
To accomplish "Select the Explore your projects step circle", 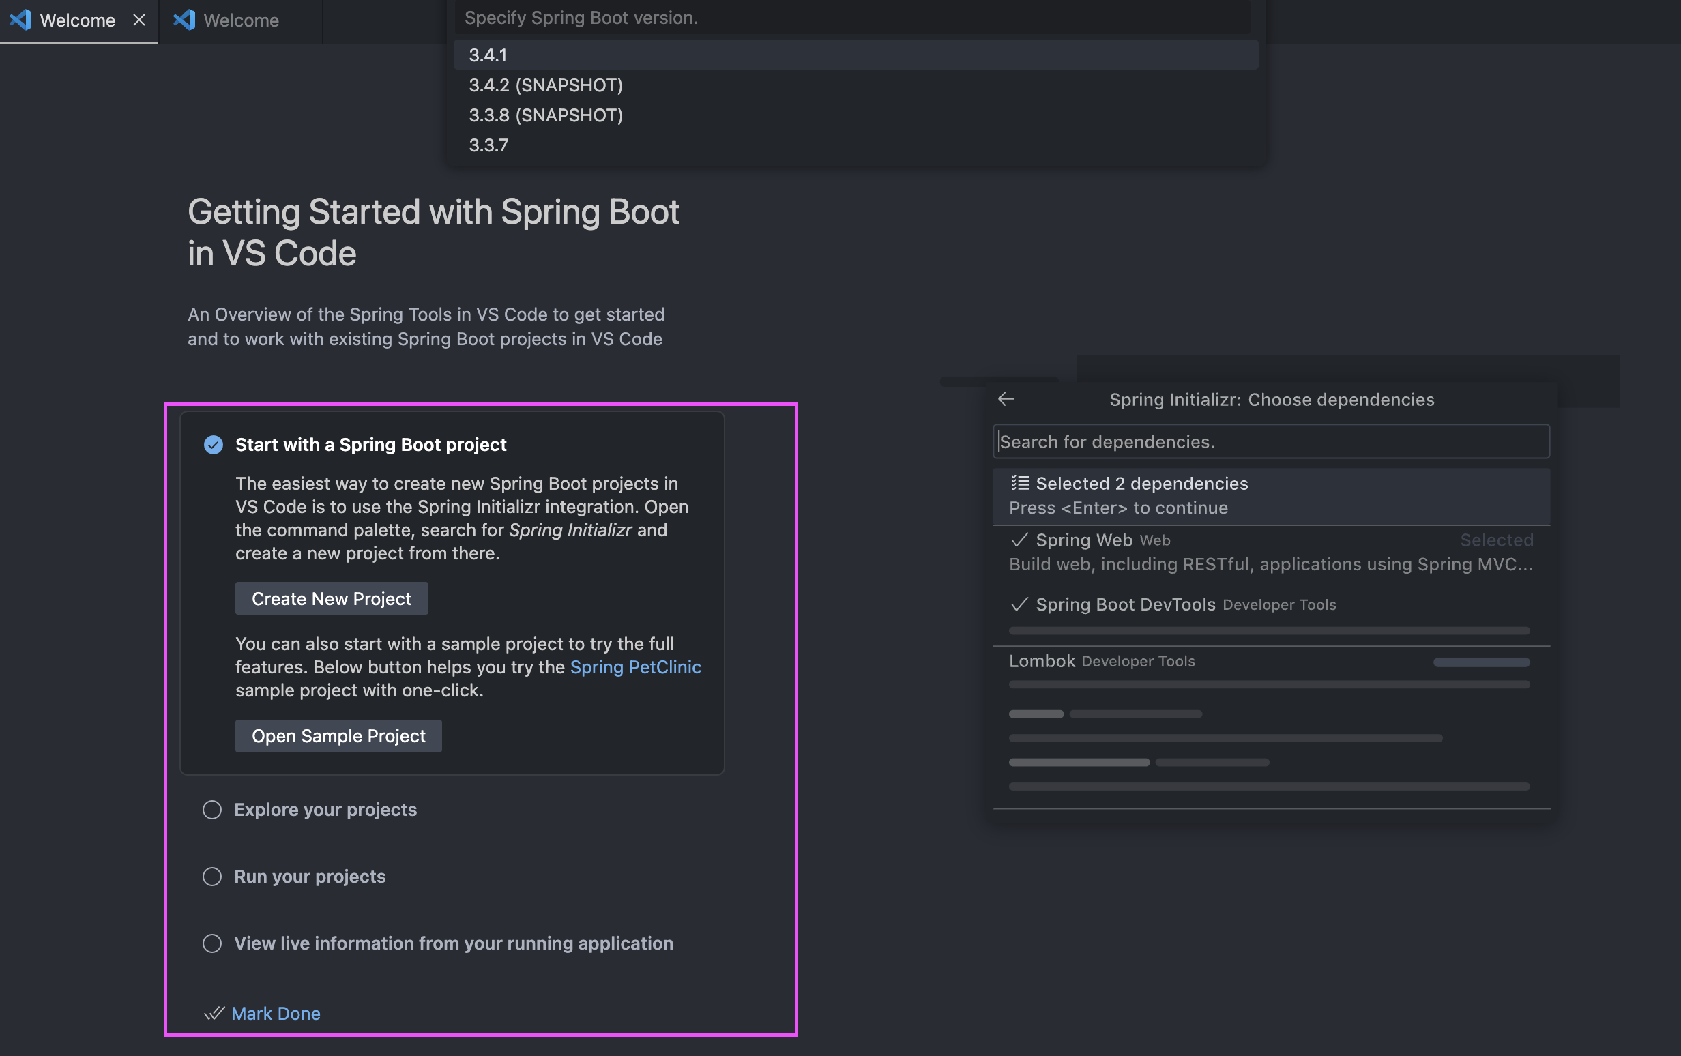I will click(212, 810).
